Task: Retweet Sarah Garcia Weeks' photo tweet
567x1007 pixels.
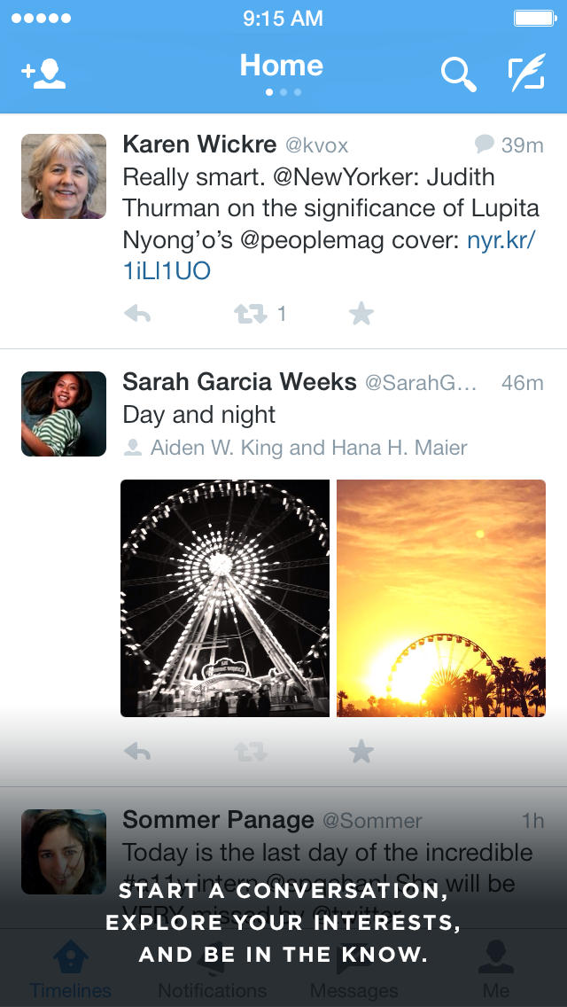Action: pyautogui.click(x=251, y=753)
